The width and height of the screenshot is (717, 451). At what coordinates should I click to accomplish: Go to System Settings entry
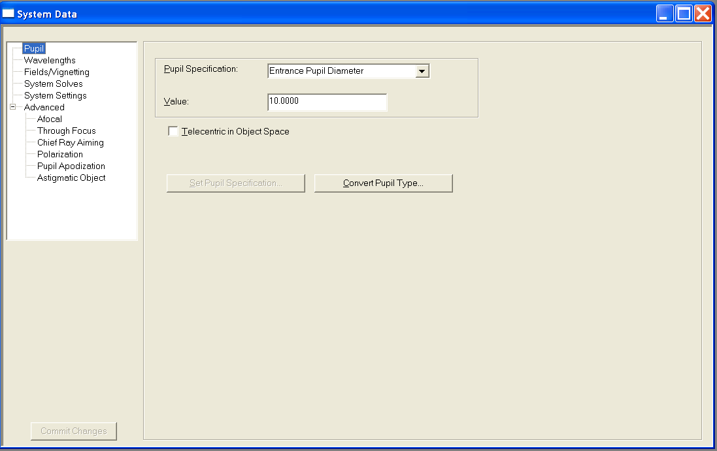[55, 96]
